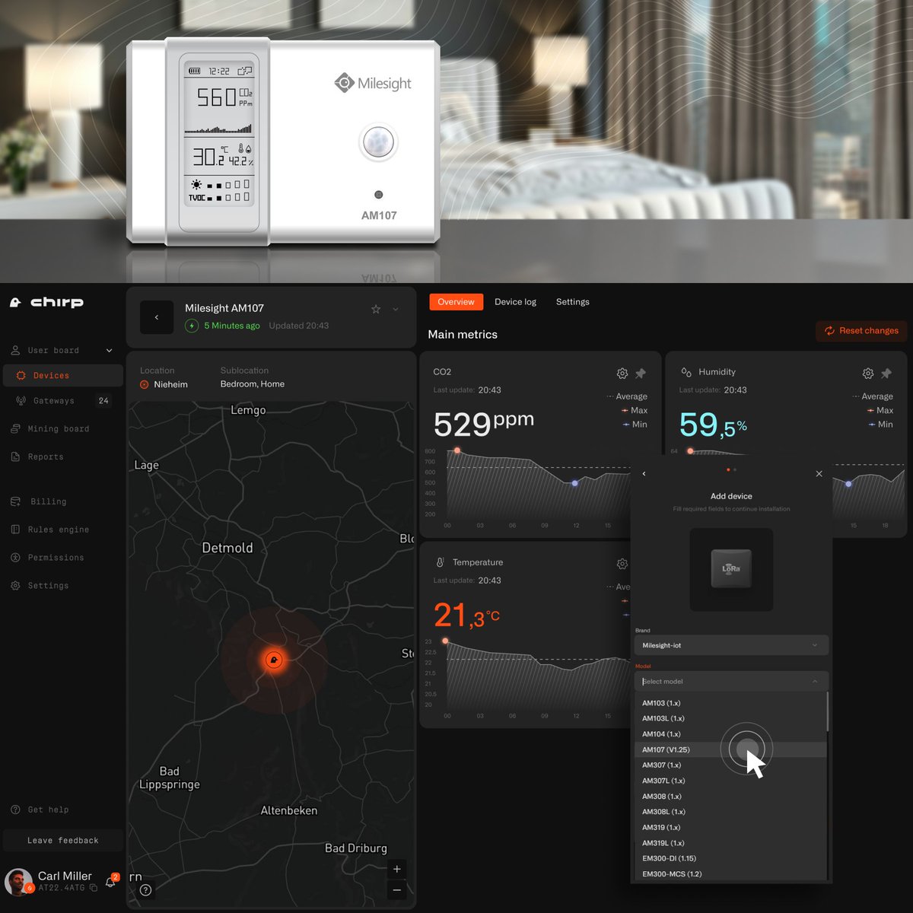The width and height of the screenshot is (913, 913).
Task: Open Temperature card settings gear
Action: (622, 564)
